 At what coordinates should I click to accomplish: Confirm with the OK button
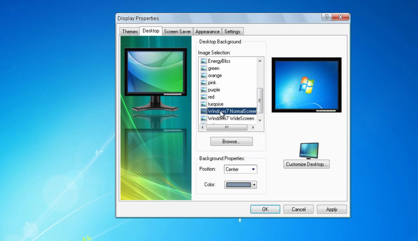[265, 209]
